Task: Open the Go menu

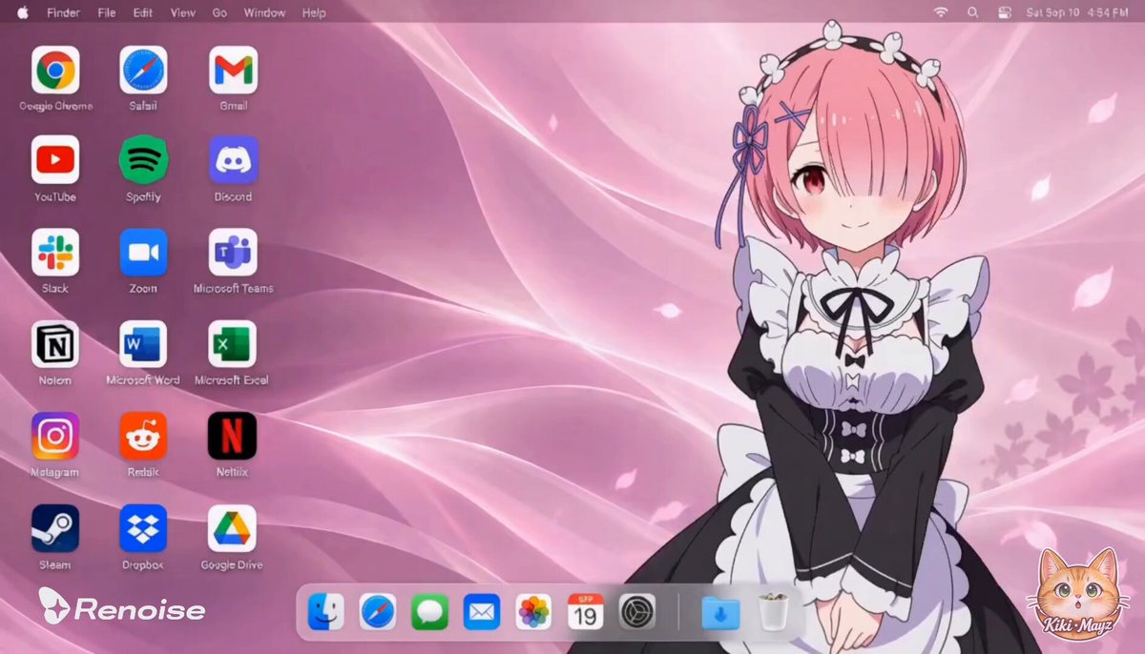Action: [x=220, y=12]
